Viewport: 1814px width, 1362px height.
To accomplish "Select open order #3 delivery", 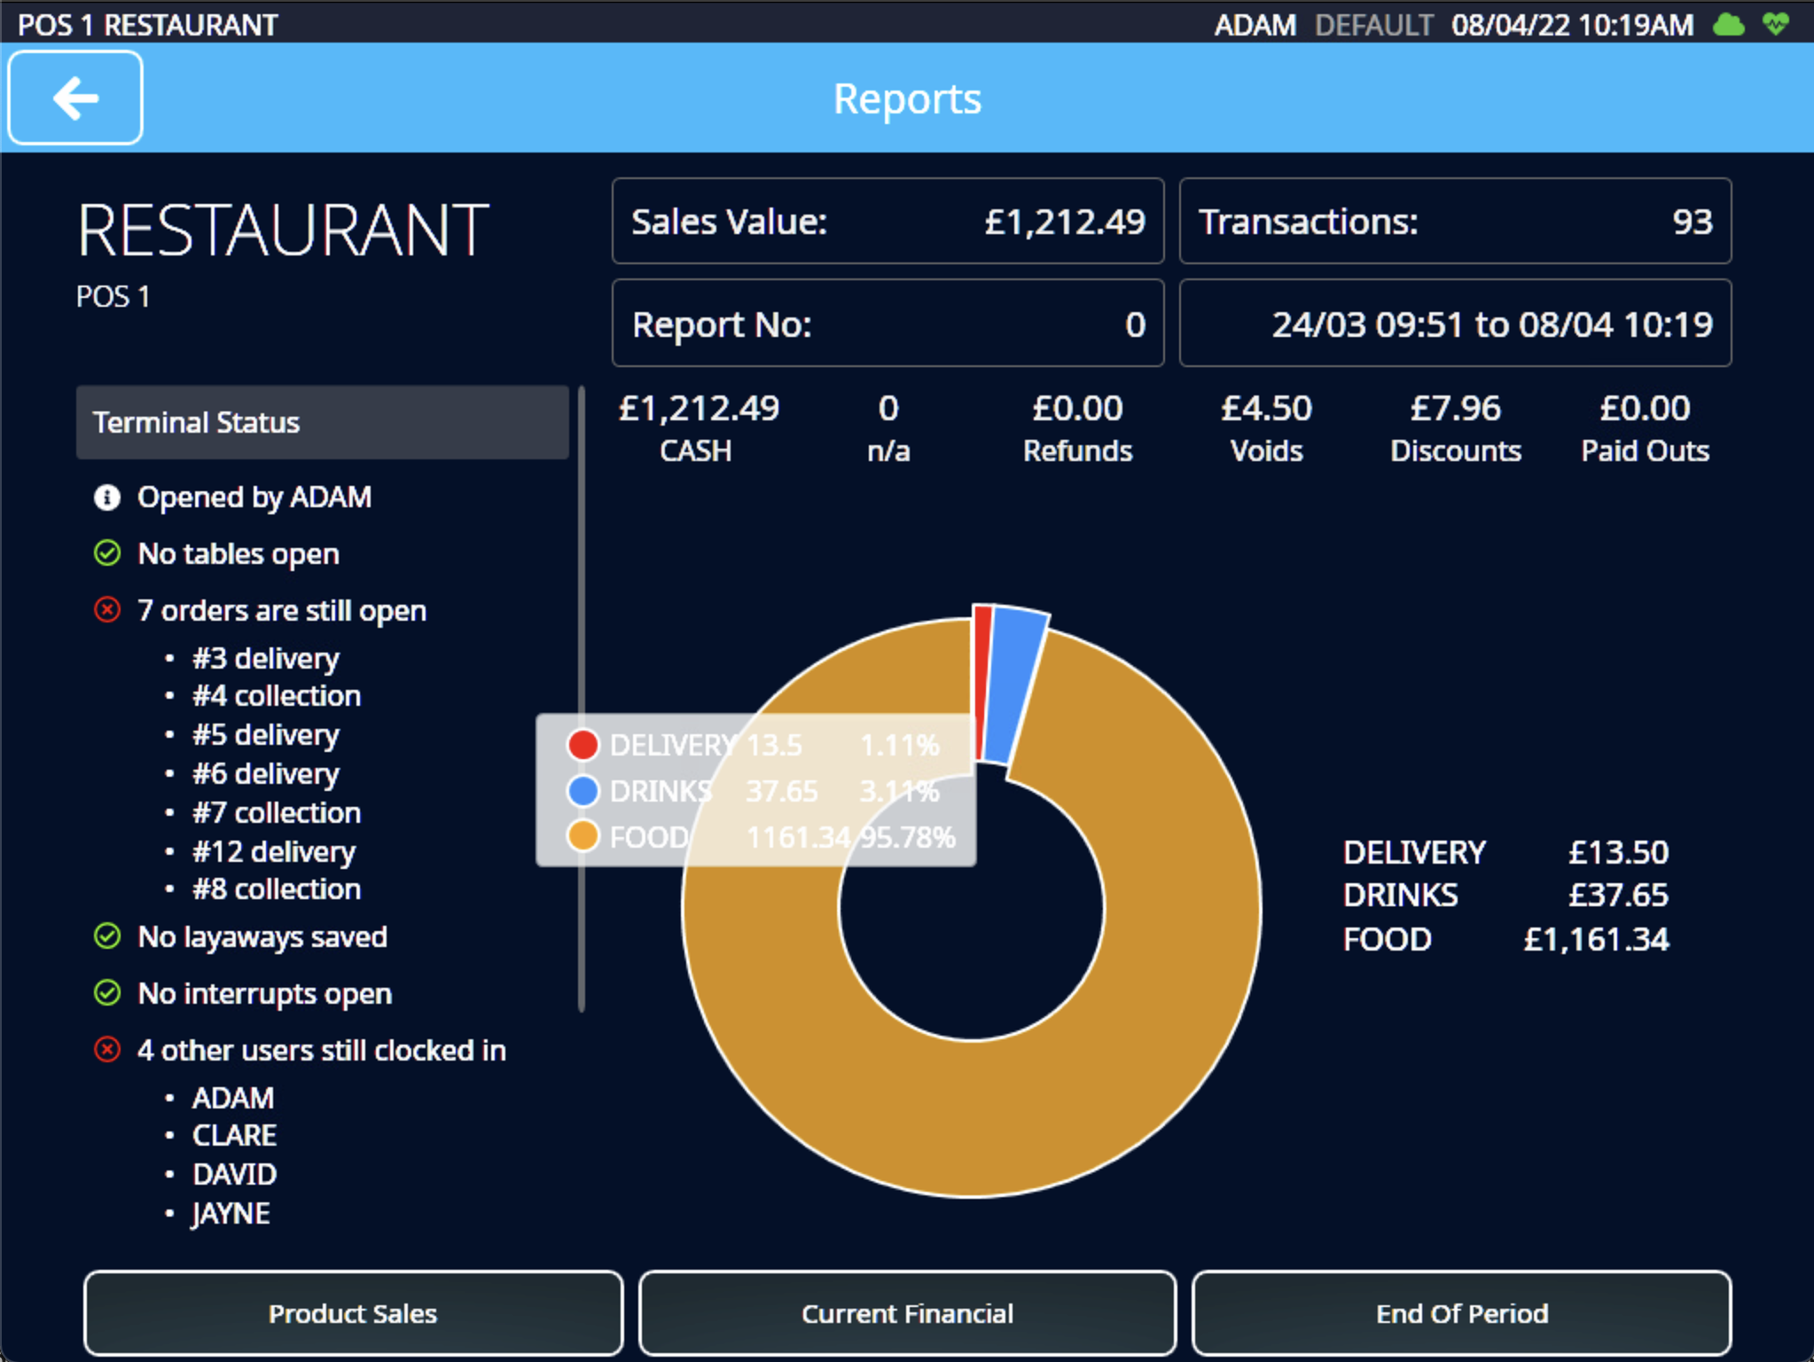I will pos(265,658).
